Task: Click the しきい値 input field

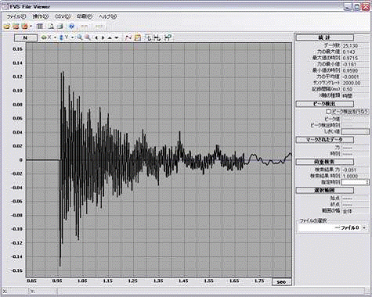Action: (x=356, y=132)
